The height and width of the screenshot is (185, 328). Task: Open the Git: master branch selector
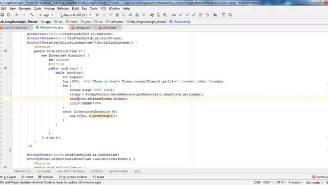coord(314,182)
